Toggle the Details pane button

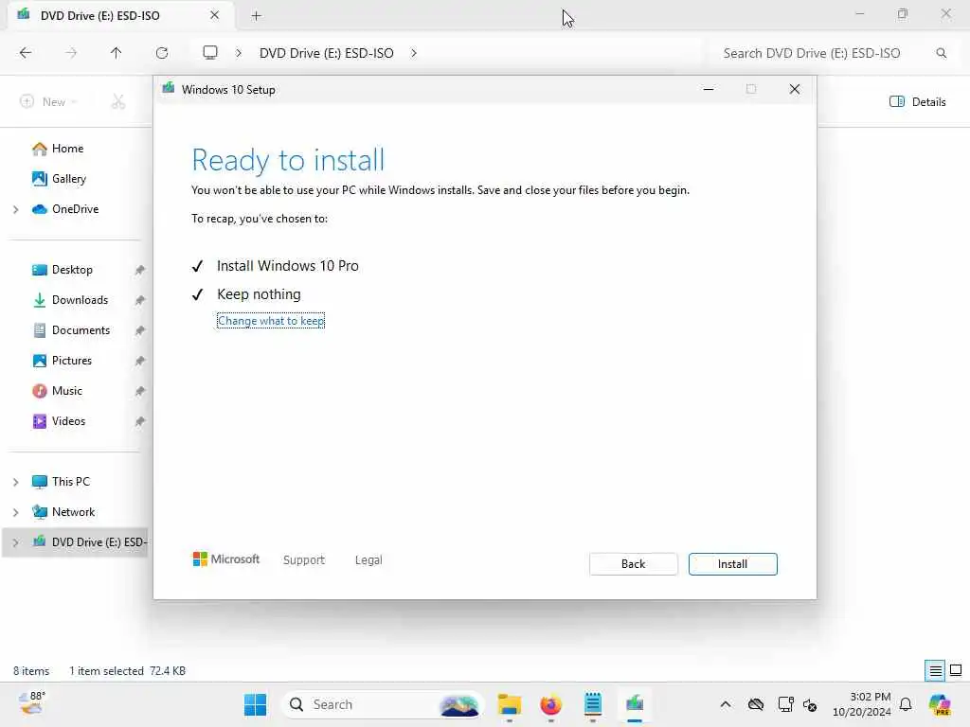pyautogui.click(x=917, y=102)
